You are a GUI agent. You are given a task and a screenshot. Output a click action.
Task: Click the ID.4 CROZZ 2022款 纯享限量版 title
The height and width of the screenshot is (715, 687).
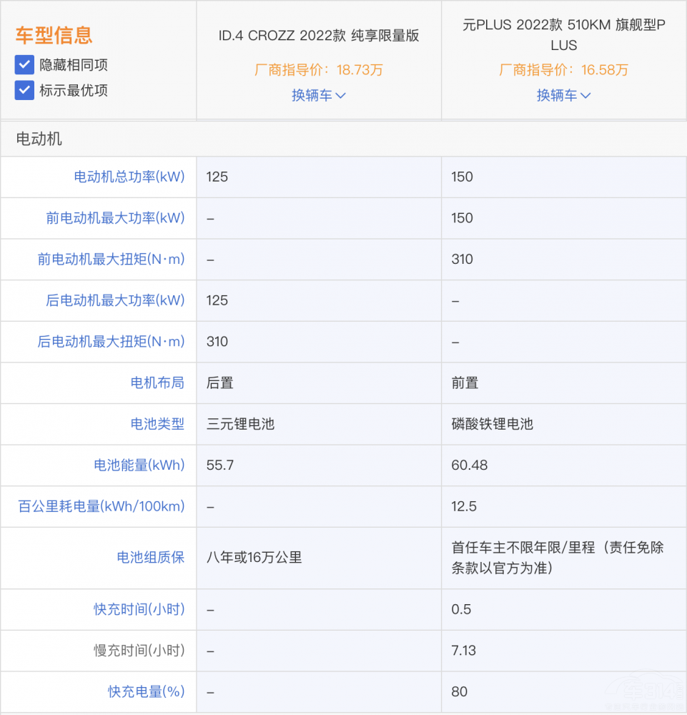(x=319, y=36)
